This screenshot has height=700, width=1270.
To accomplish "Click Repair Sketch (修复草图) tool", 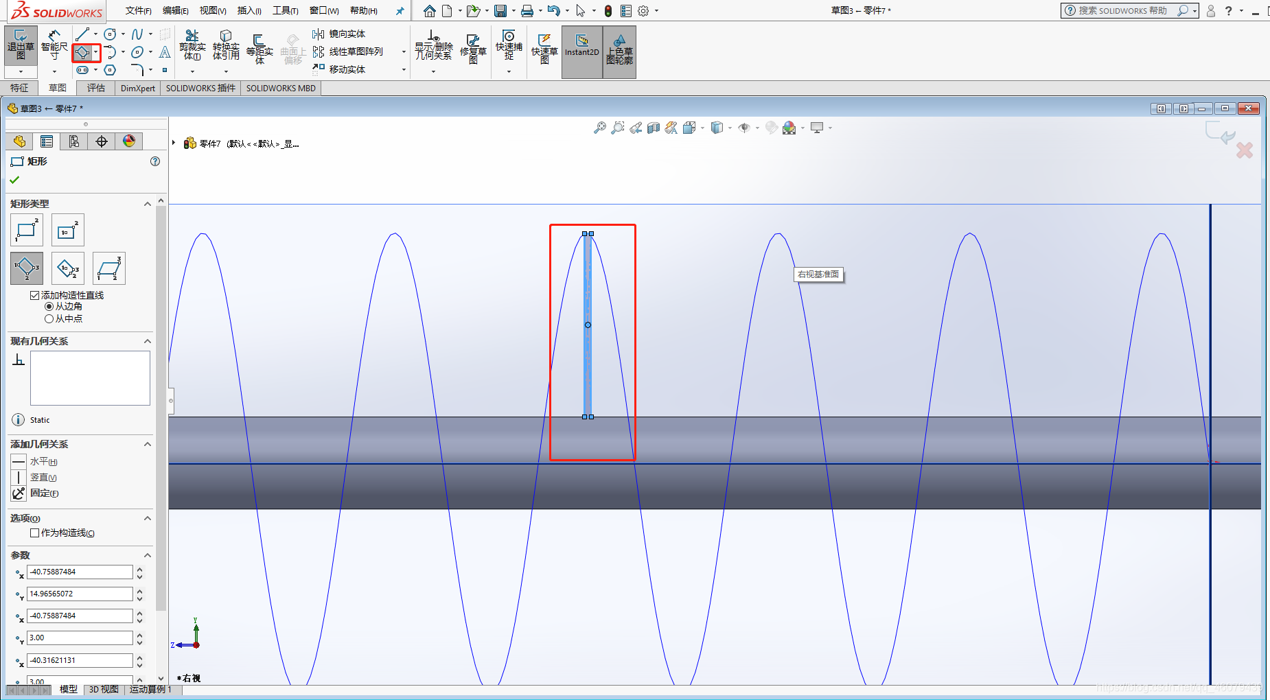I will (473, 48).
